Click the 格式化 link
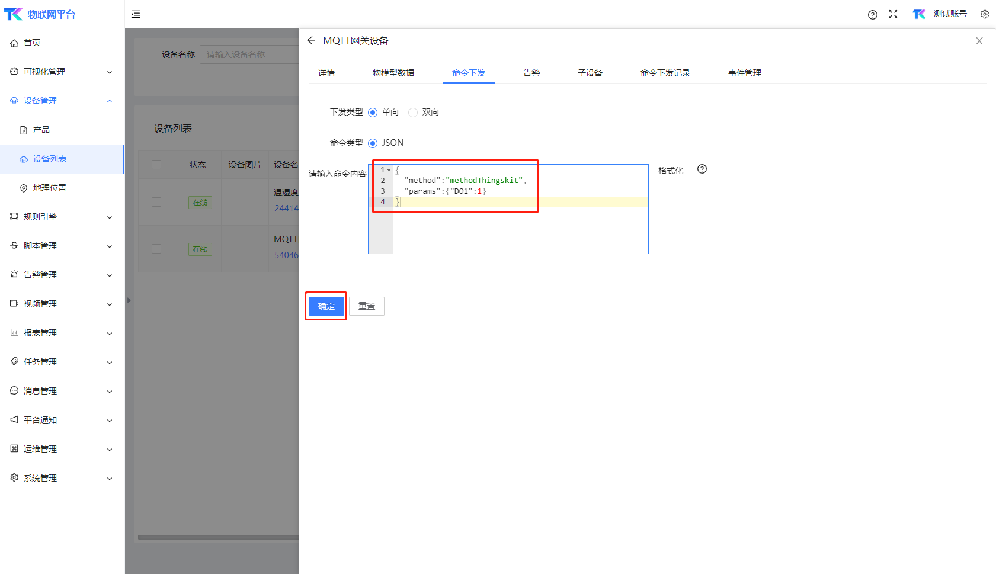 [x=671, y=171]
